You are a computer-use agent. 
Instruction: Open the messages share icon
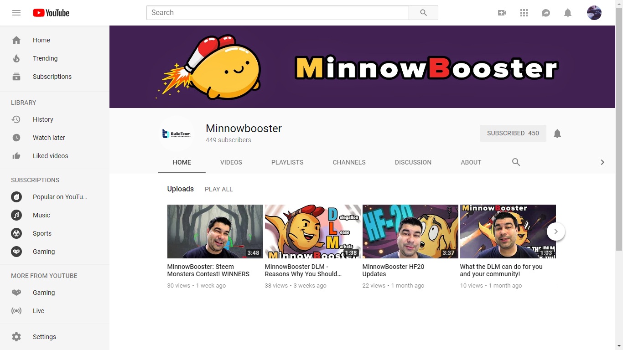click(546, 13)
